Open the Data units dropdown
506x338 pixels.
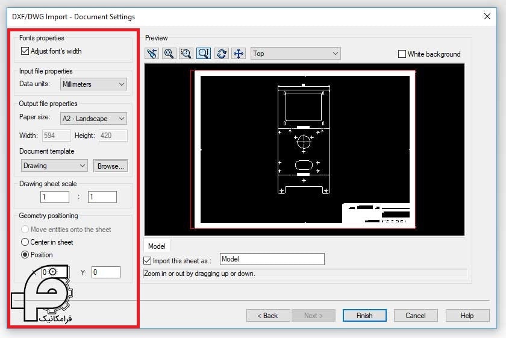click(x=93, y=84)
